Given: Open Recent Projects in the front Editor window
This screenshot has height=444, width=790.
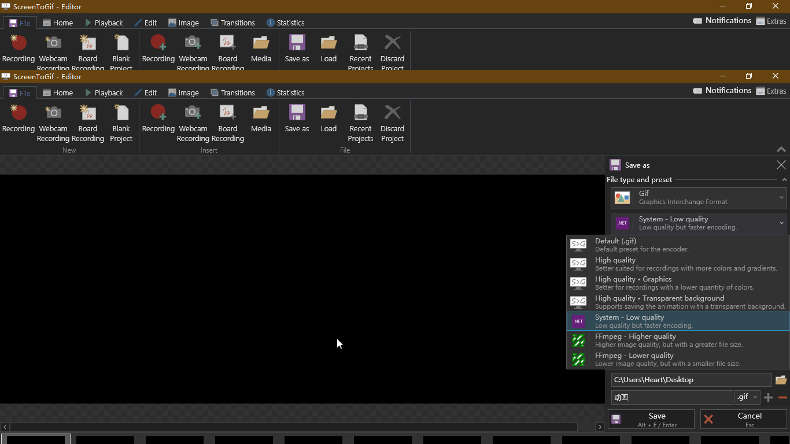Looking at the screenshot, I should click(x=360, y=123).
